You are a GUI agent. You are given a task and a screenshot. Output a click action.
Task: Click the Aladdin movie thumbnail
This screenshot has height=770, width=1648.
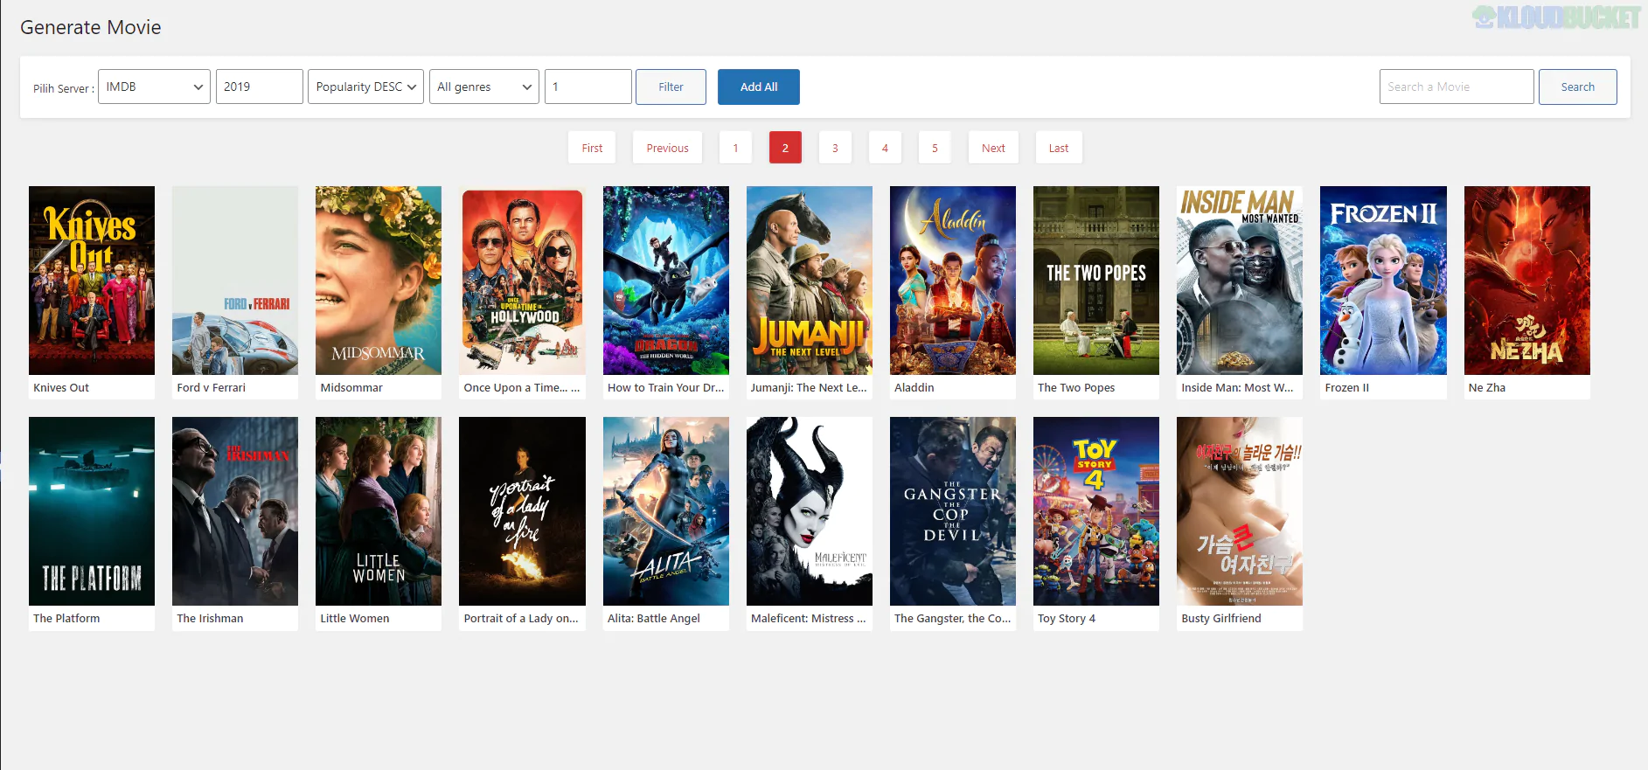[x=953, y=281]
